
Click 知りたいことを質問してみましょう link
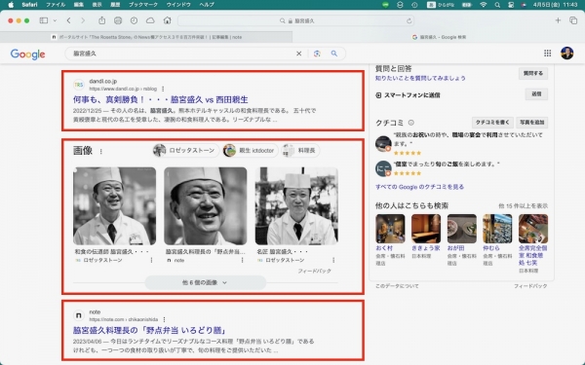420,78
